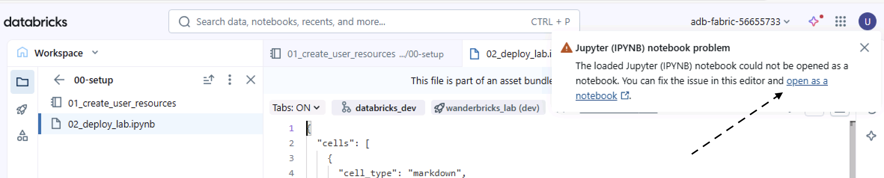Dismiss the Jupyter notebook problem notification
The width and height of the screenshot is (884, 178).
(x=865, y=47)
